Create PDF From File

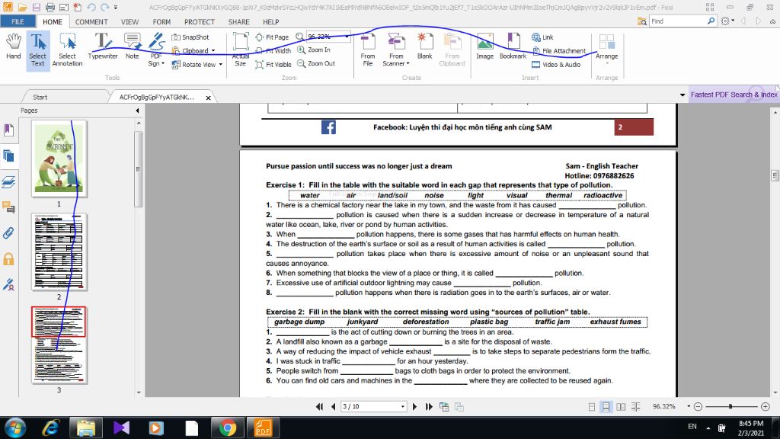click(x=368, y=50)
